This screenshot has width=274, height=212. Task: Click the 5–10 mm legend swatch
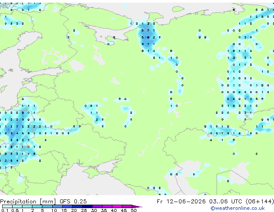[47, 206]
